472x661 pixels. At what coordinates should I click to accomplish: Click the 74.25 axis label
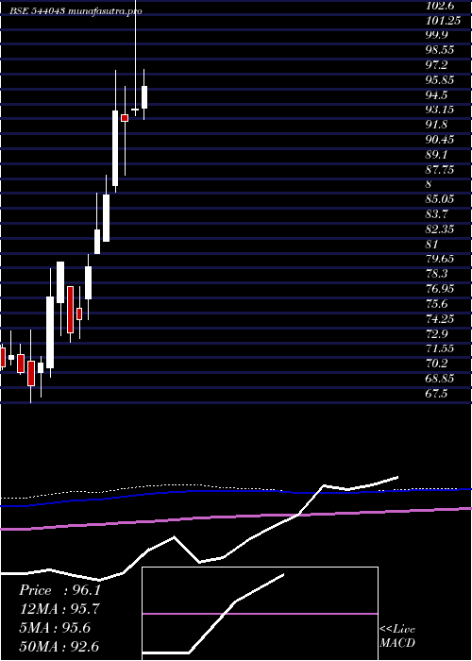(x=440, y=319)
